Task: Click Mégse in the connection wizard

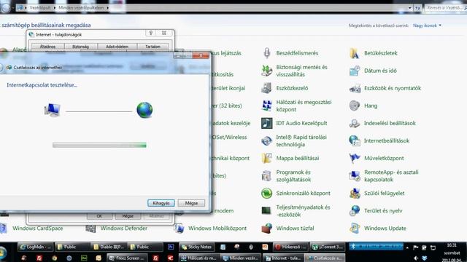Action: (x=191, y=203)
